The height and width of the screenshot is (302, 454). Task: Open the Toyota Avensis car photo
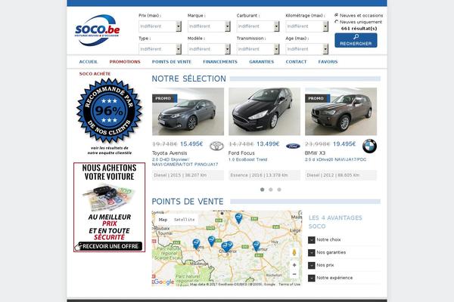pos(188,112)
